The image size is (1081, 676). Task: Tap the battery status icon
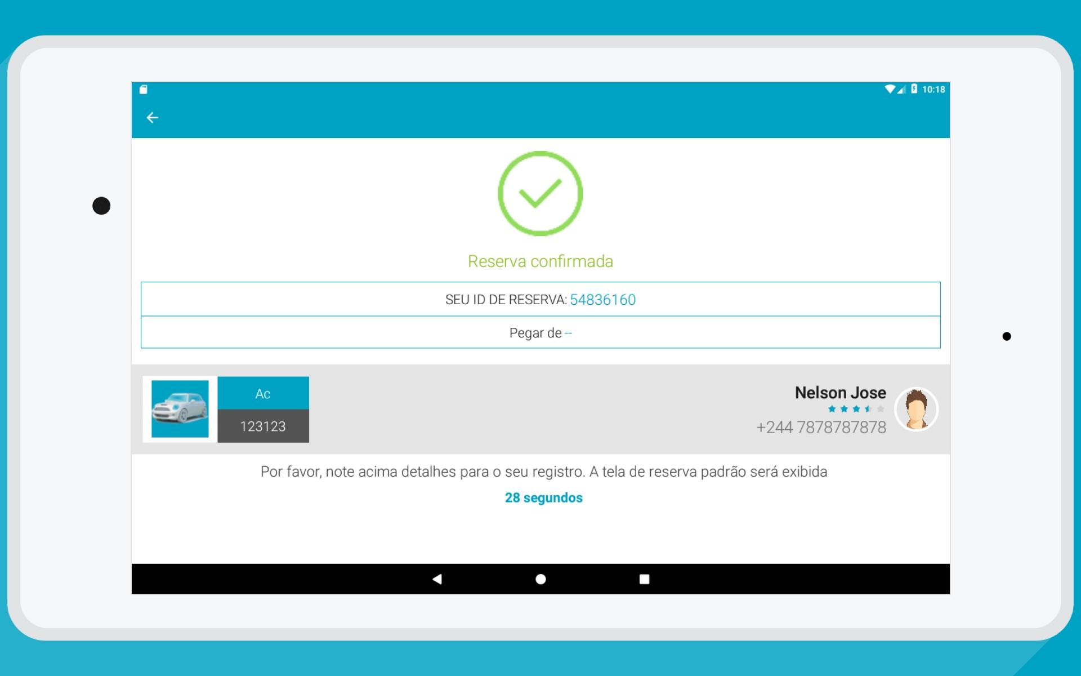tap(914, 89)
